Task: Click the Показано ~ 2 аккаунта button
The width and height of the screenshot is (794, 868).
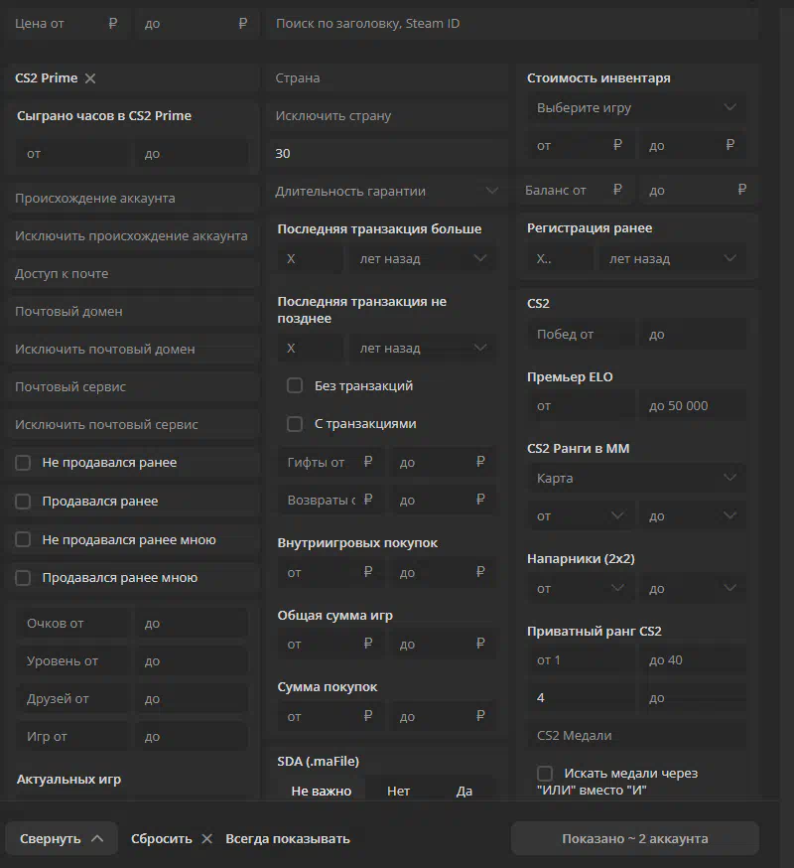Action: 634,838
